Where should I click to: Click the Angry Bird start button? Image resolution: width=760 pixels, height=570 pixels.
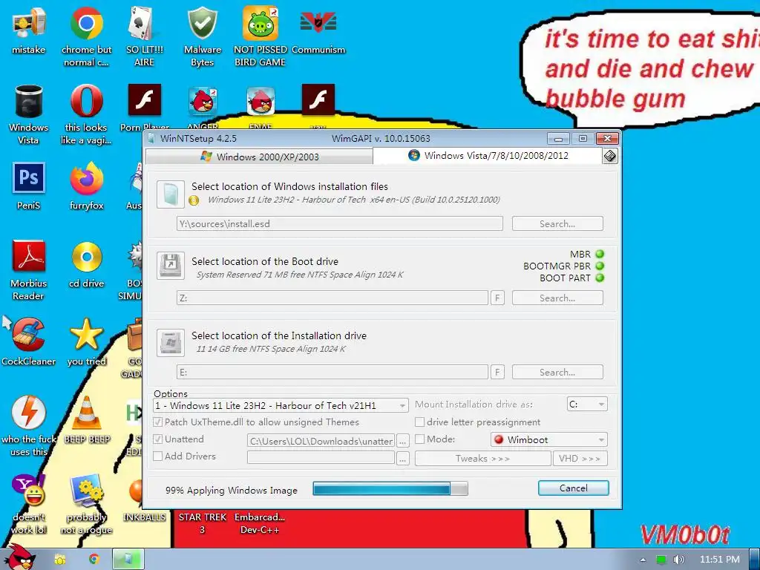tap(19, 557)
